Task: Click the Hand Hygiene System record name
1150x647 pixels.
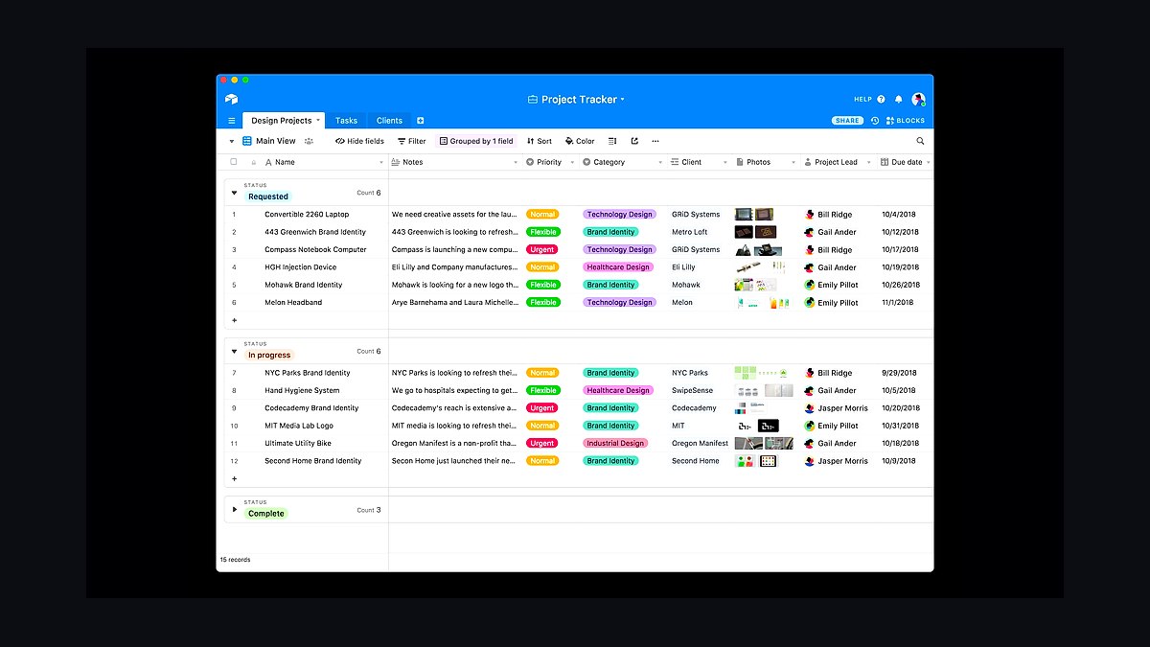Action: pos(302,390)
